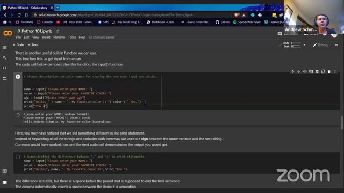Click the Colab logo
344x193 pixels.
[8, 33]
